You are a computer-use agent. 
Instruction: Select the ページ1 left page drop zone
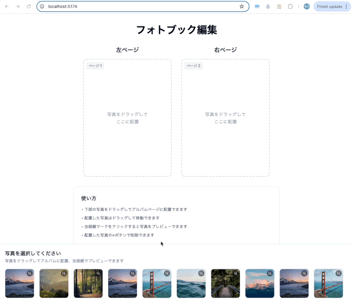click(127, 118)
